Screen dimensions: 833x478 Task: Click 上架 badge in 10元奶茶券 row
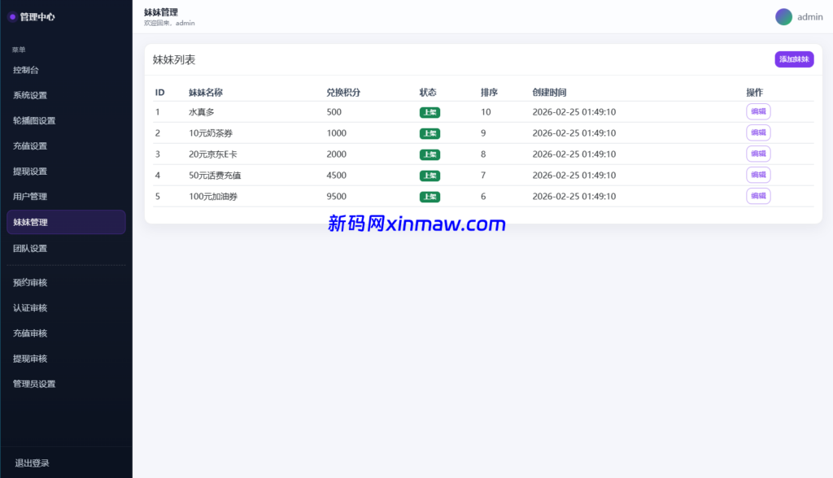[x=430, y=133]
